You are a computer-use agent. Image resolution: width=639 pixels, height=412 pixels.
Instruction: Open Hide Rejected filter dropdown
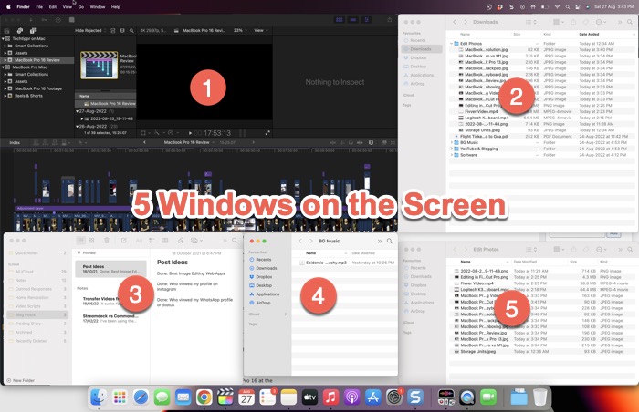(91, 30)
